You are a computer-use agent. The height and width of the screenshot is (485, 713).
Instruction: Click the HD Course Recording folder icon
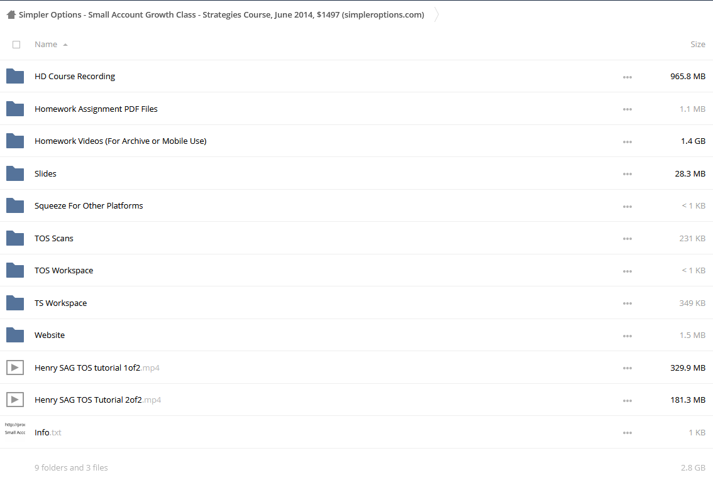pos(15,77)
